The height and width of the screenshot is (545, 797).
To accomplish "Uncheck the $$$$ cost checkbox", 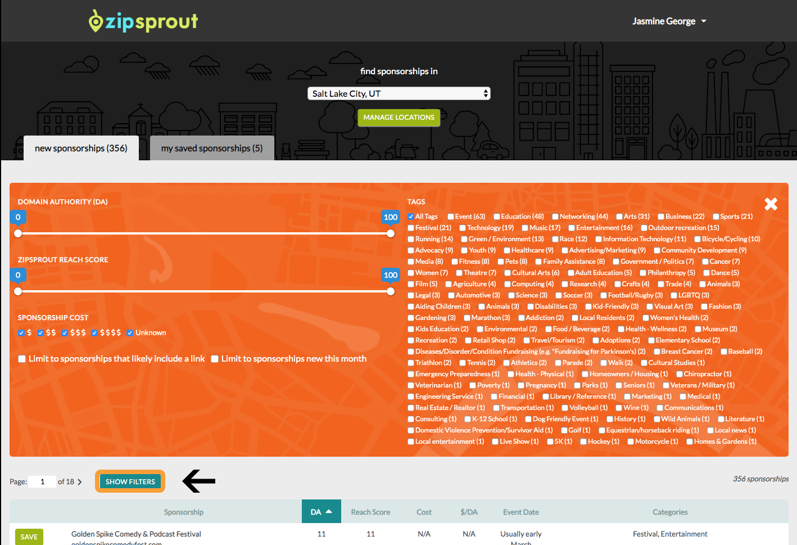I will click(94, 333).
